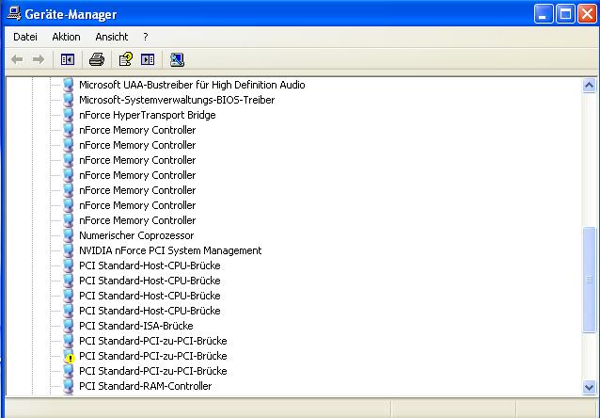Toggle the console tree pane icon
The height and width of the screenshot is (418, 600).
(68, 59)
